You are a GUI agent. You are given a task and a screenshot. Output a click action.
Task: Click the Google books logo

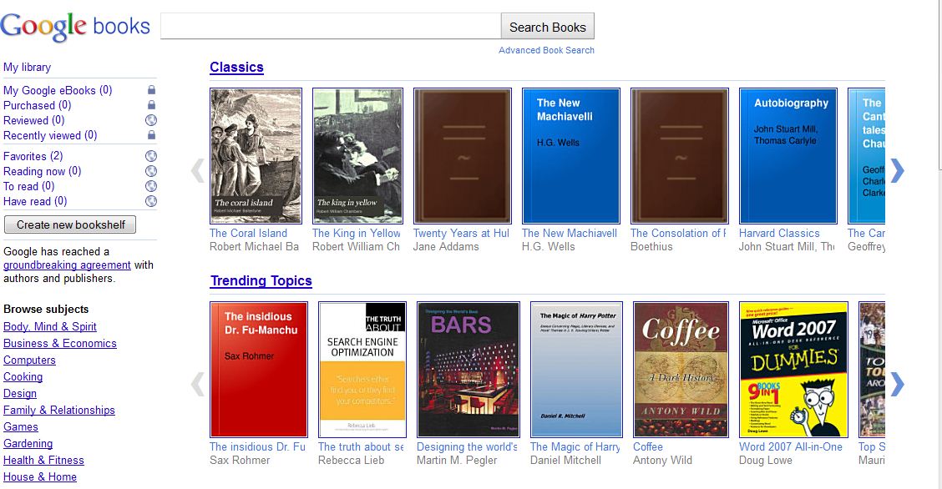(75, 24)
